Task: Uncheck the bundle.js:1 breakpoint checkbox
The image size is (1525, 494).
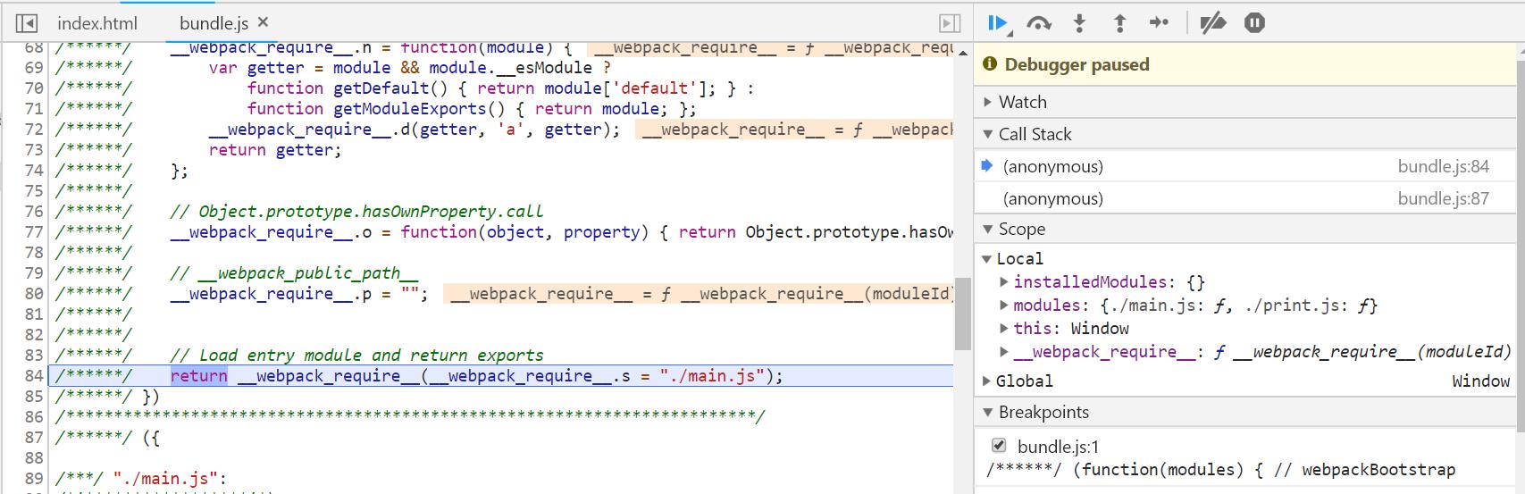Action: [999, 445]
